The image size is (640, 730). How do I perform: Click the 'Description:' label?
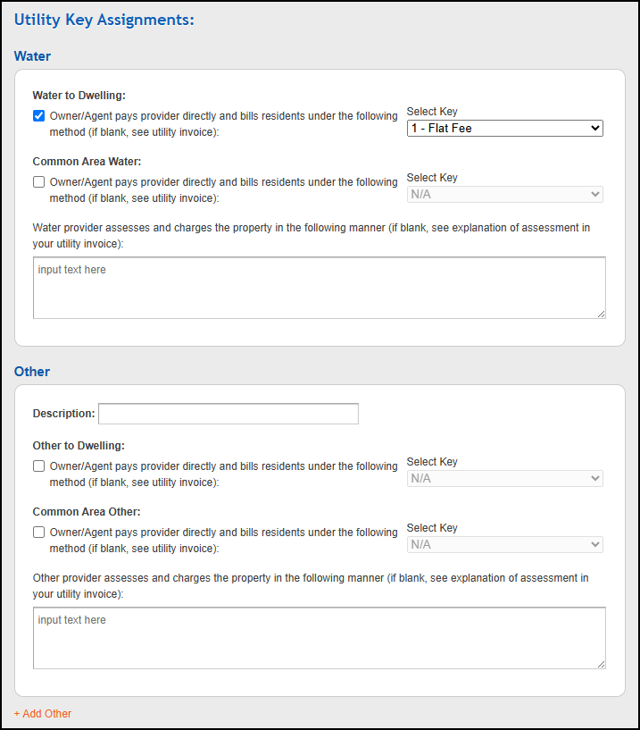click(x=63, y=414)
